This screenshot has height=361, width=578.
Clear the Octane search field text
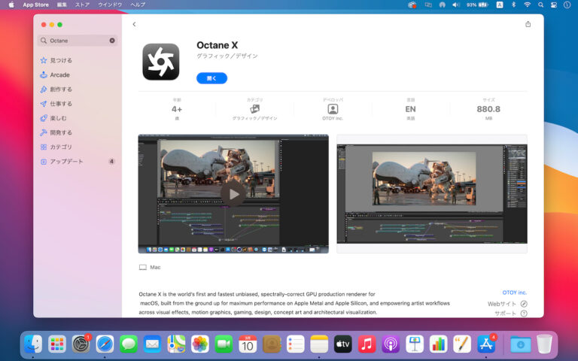click(x=112, y=41)
